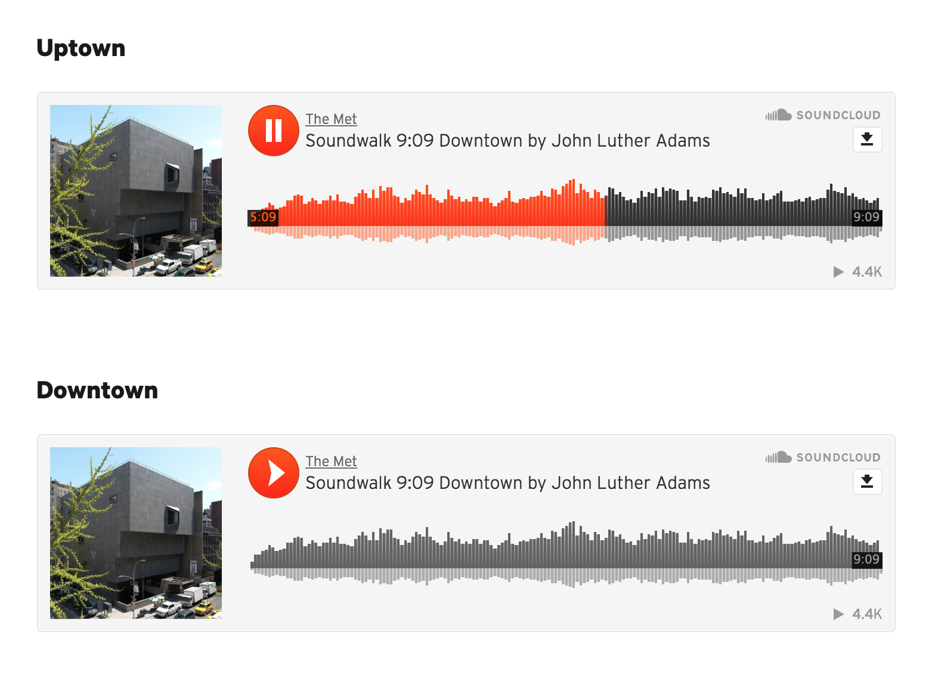Click Uptown player's 4.4K play count

click(857, 272)
